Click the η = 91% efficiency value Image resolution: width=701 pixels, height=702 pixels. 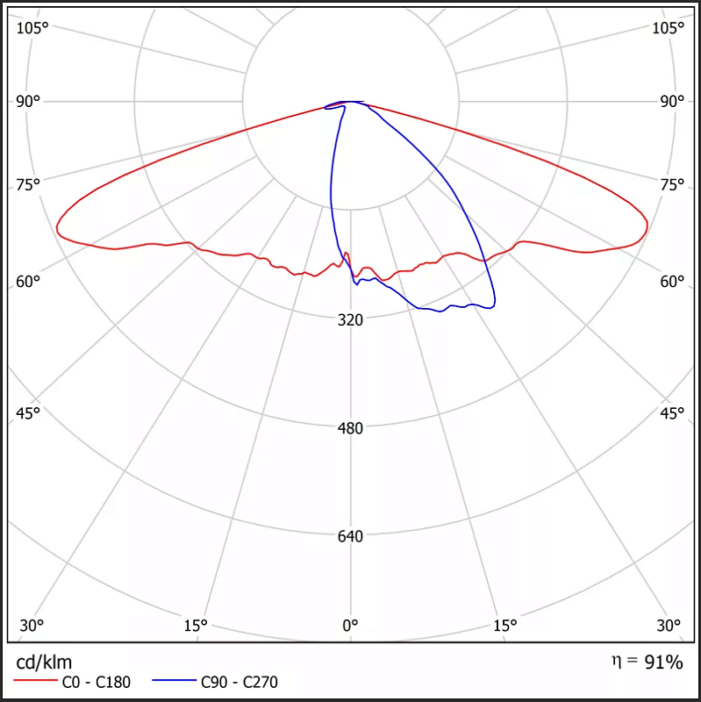tap(647, 662)
